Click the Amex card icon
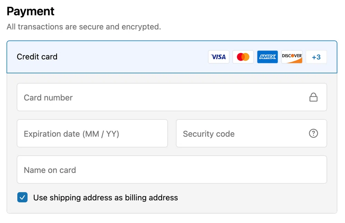345x223 pixels. [x=267, y=57]
